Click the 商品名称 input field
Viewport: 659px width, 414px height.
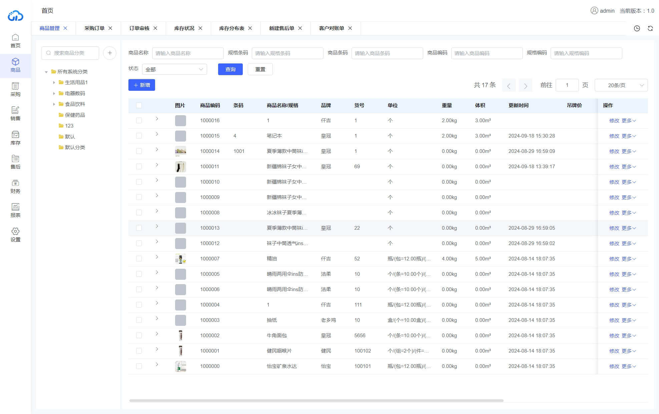pos(187,53)
